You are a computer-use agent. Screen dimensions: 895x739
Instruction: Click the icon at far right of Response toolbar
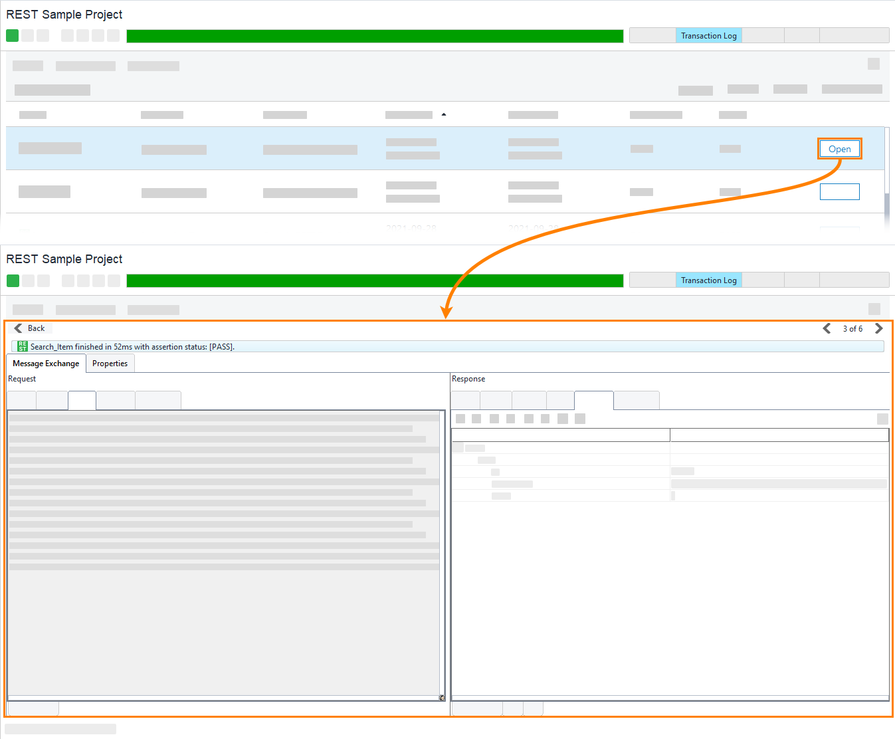[882, 419]
